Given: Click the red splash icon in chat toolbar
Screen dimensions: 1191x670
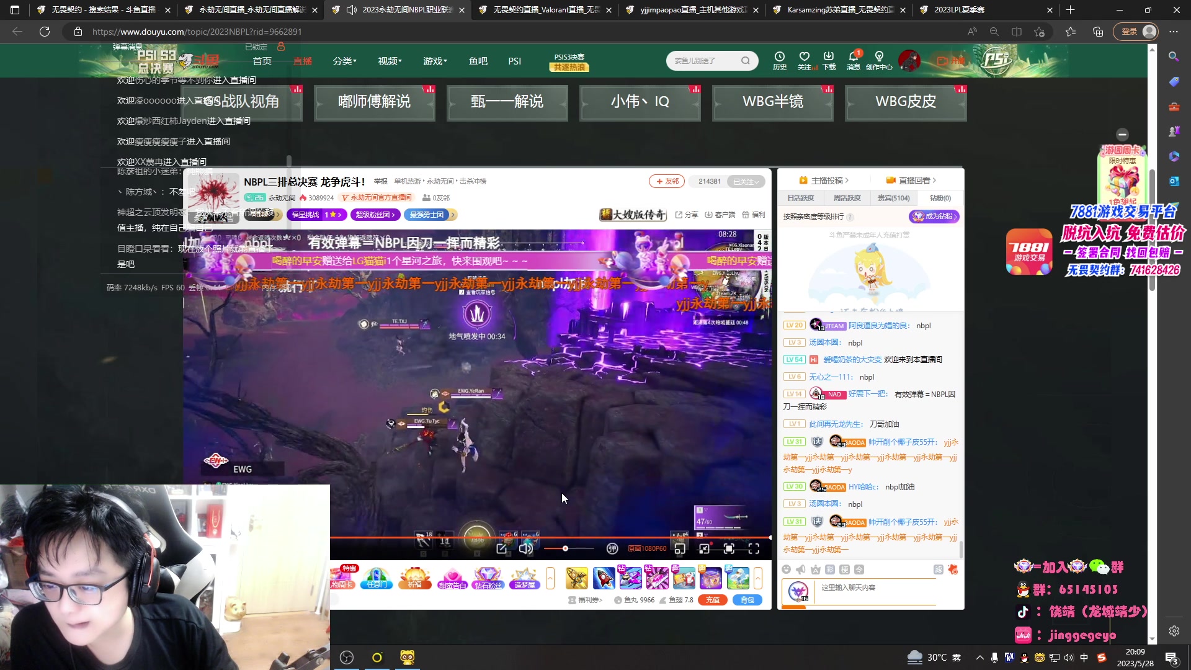Looking at the screenshot, I should pos(953,569).
